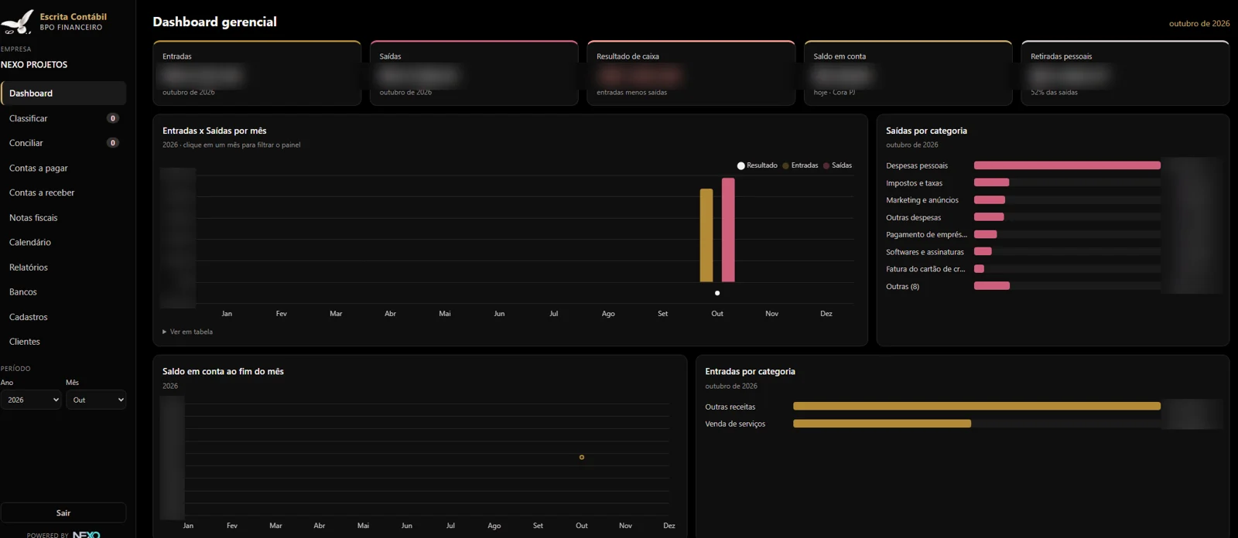
Task: Expand the Ver em tabela disclosure
Action: pyautogui.click(x=188, y=332)
